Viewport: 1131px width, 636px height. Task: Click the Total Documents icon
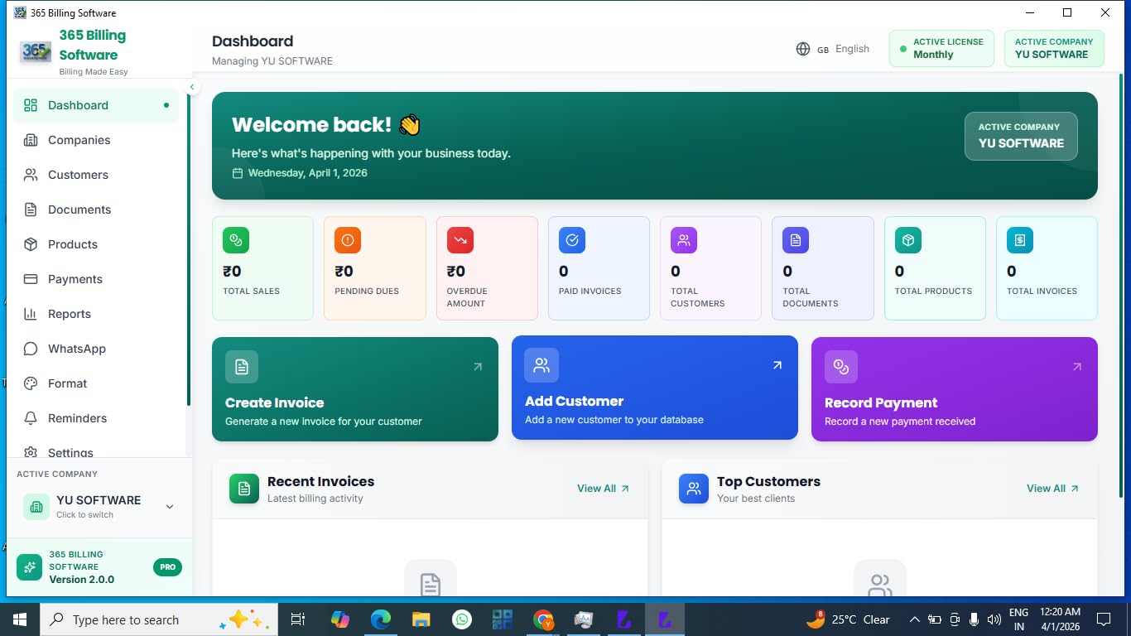click(796, 240)
